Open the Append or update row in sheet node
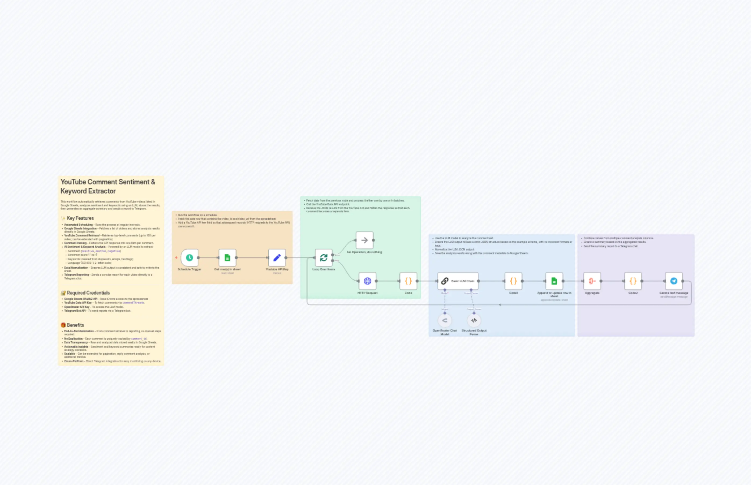The height and width of the screenshot is (485, 751). [555, 281]
